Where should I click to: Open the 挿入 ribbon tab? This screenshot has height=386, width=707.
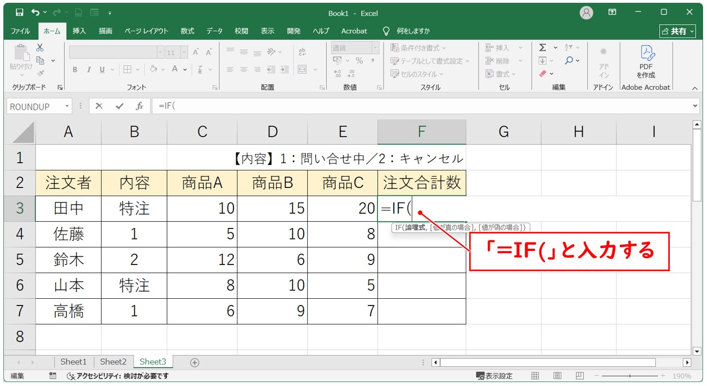pos(79,31)
